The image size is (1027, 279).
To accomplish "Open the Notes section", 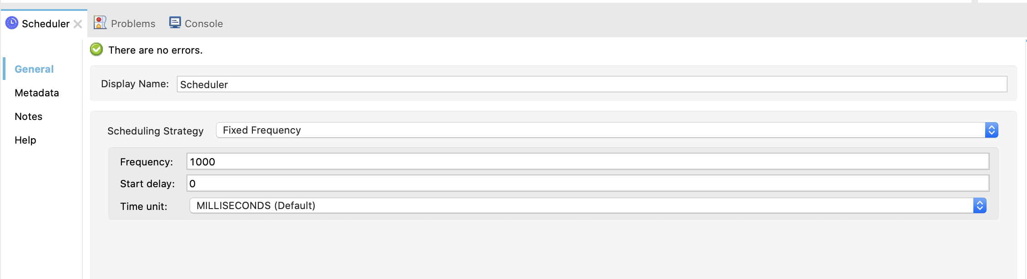I will [29, 116].
